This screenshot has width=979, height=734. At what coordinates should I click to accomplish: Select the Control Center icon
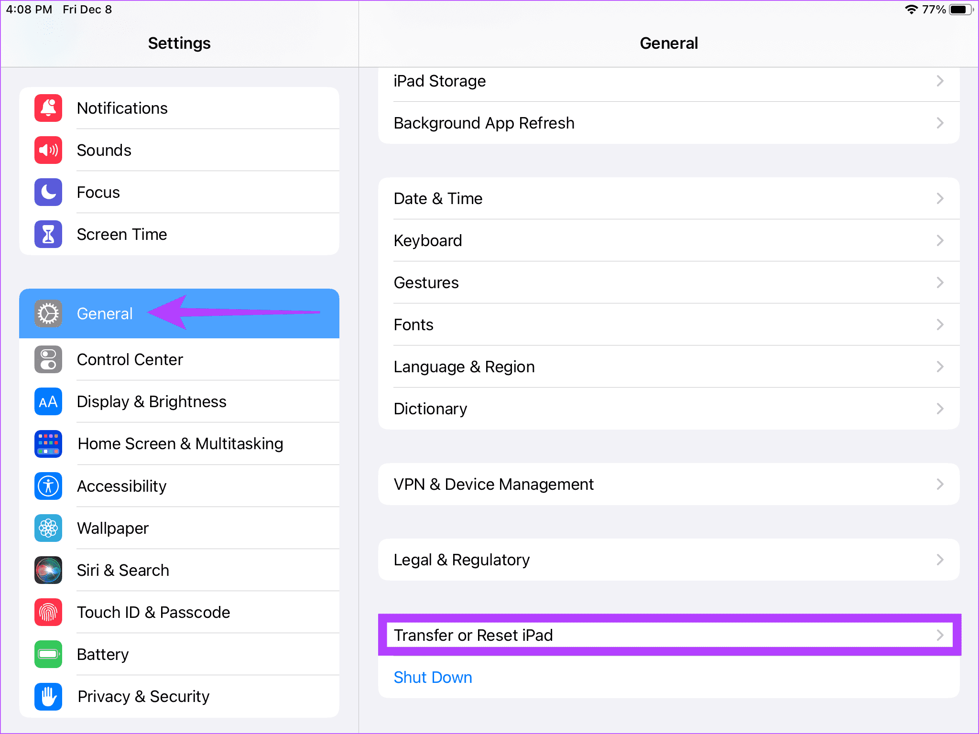(48, 359)
